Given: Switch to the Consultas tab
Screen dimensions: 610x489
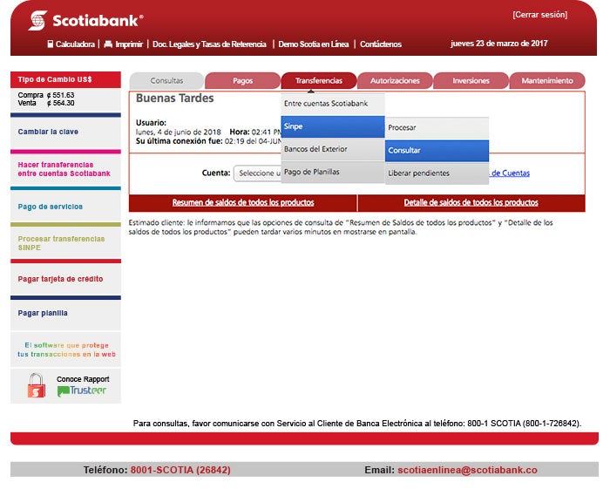Looking at the screenshot, I should coord(166,81).
